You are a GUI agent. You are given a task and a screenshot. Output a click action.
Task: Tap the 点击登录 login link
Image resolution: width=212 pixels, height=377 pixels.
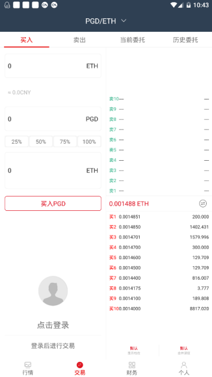[53, 325]
